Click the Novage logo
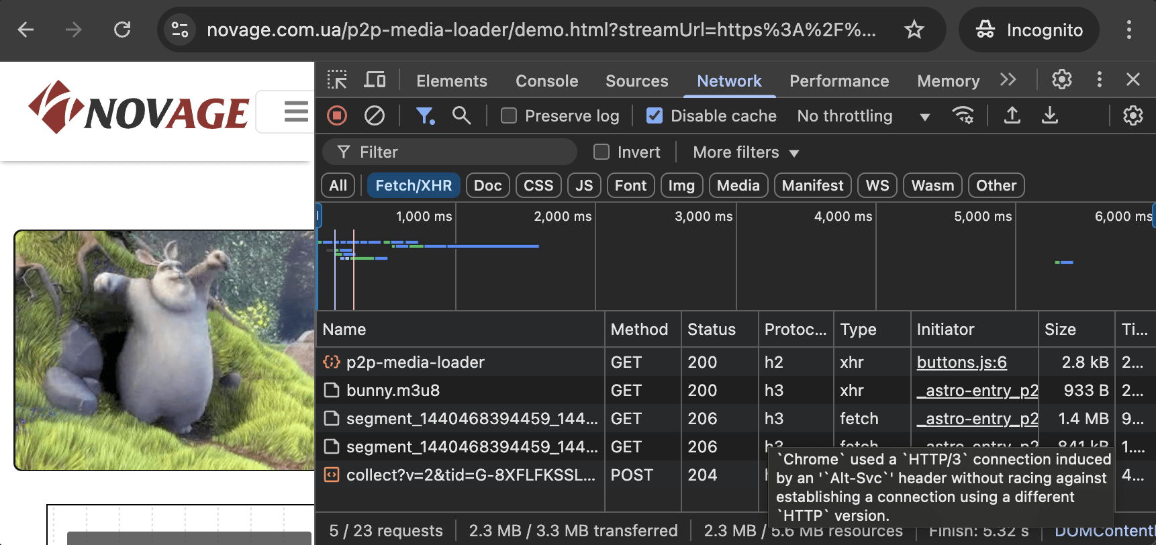Image resolution: width=1156 pixels, height=545 pixels. [139, 108]
